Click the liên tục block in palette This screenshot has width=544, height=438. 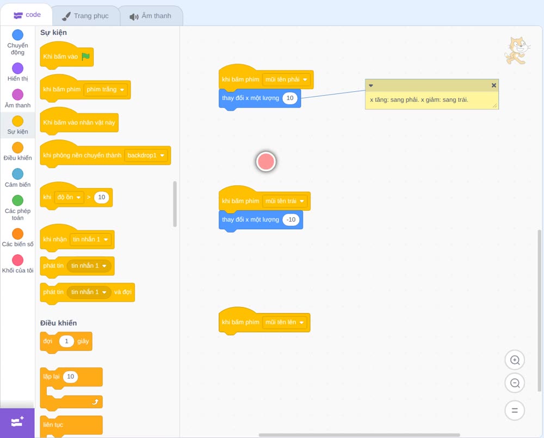coord(71,426)
